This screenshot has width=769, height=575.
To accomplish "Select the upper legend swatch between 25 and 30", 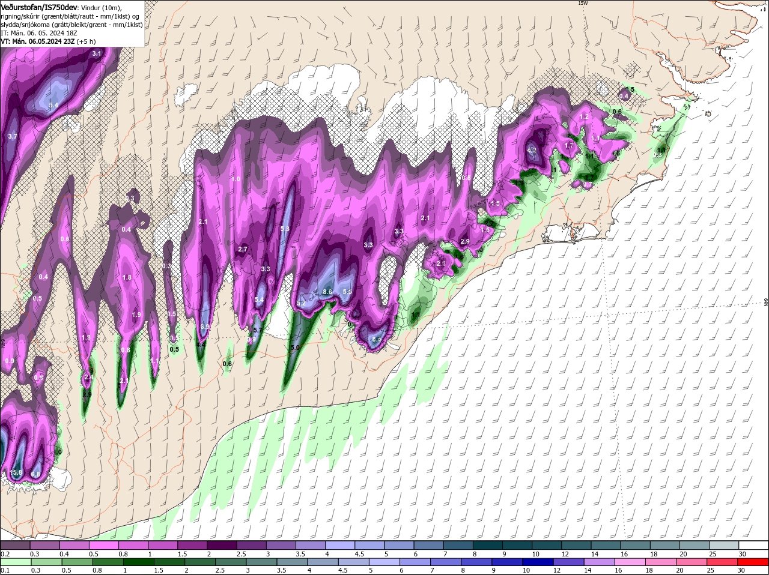I will coord(725,545).
